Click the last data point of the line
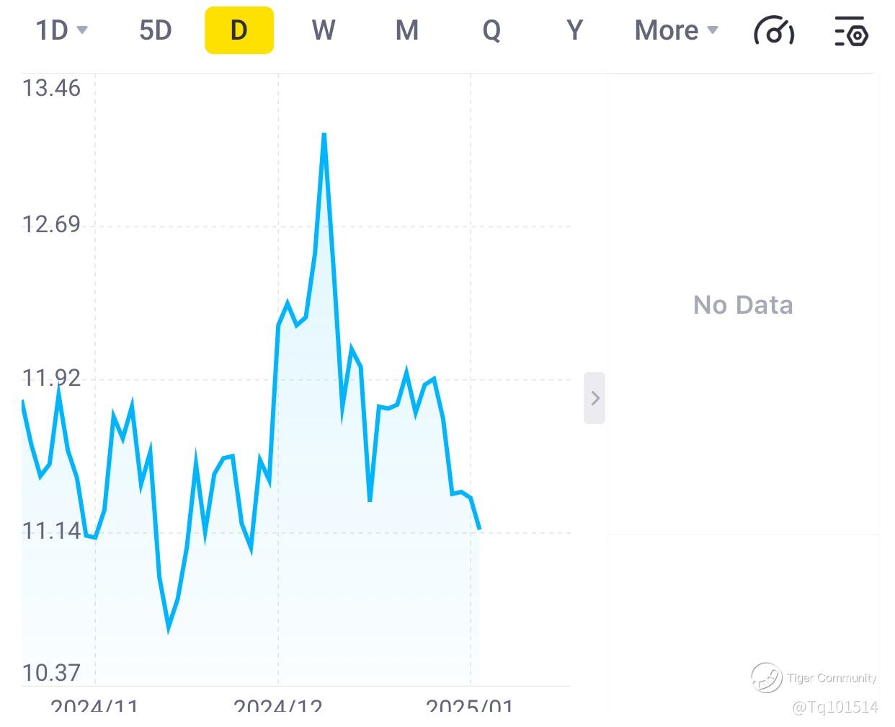Image resolution: width=895 pixels, height=727 pixels. point(480,529)
